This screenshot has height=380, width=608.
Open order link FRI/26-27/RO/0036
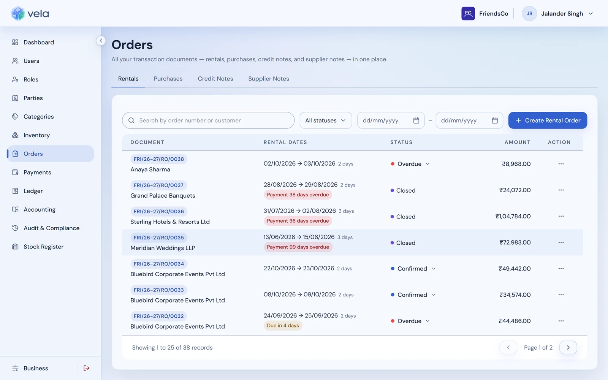click(159, 212)
